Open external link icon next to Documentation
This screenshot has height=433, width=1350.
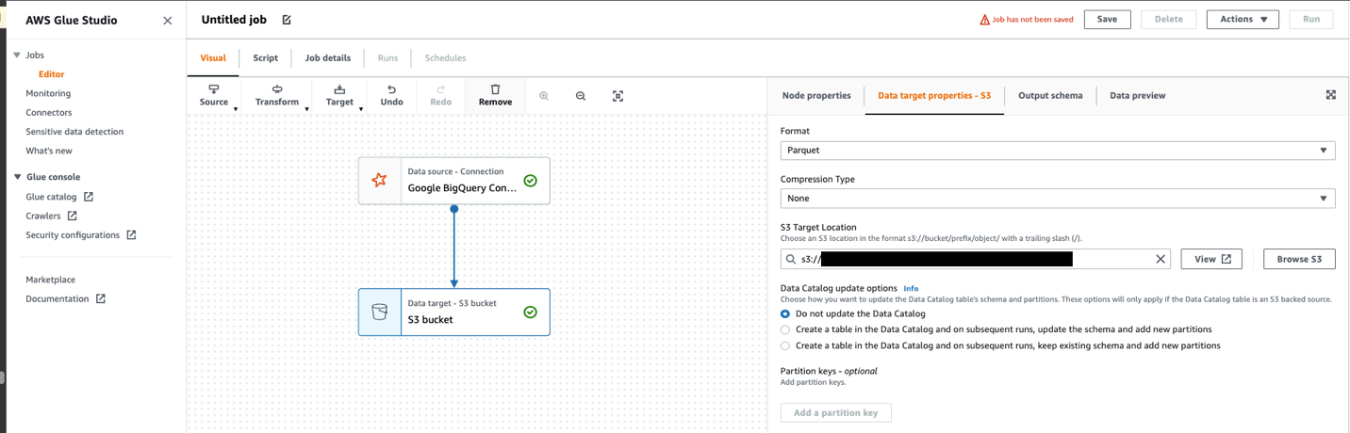(101, 298)
